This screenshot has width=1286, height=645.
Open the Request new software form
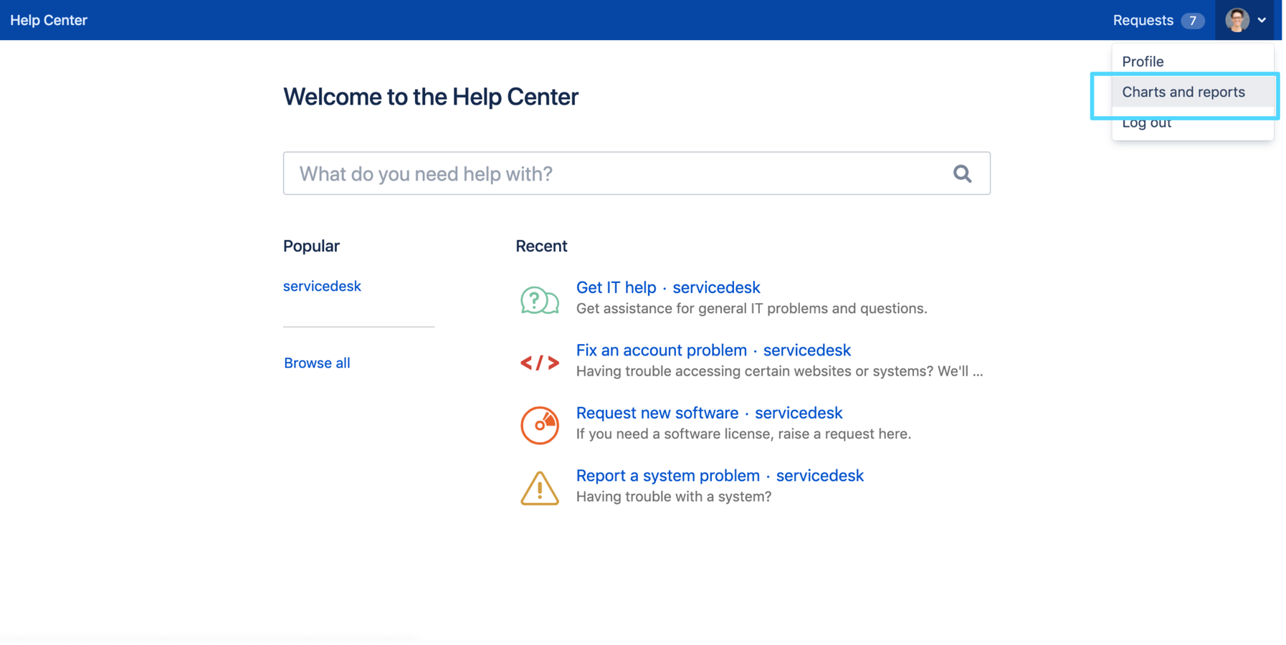pyautogui.click(x=657, y=412)
